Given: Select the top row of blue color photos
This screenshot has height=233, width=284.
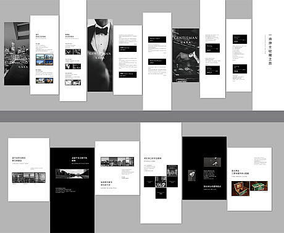Looking at the screenshot, I should (x=44, y=57).
